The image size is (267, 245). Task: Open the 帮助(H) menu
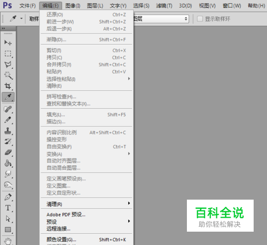[256, 6]
